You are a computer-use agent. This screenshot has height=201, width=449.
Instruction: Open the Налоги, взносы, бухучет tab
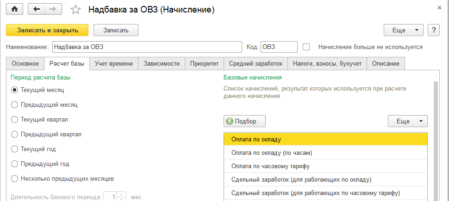(327, 63)
